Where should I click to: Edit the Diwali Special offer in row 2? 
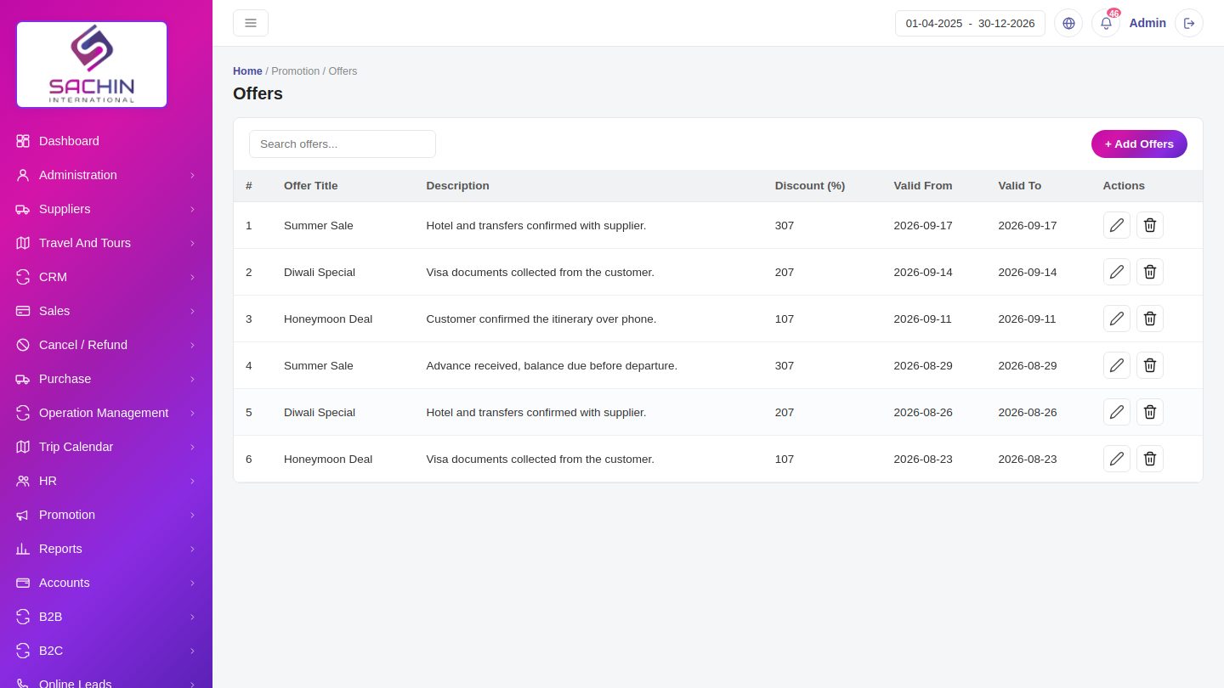[x=1117, y=272]
